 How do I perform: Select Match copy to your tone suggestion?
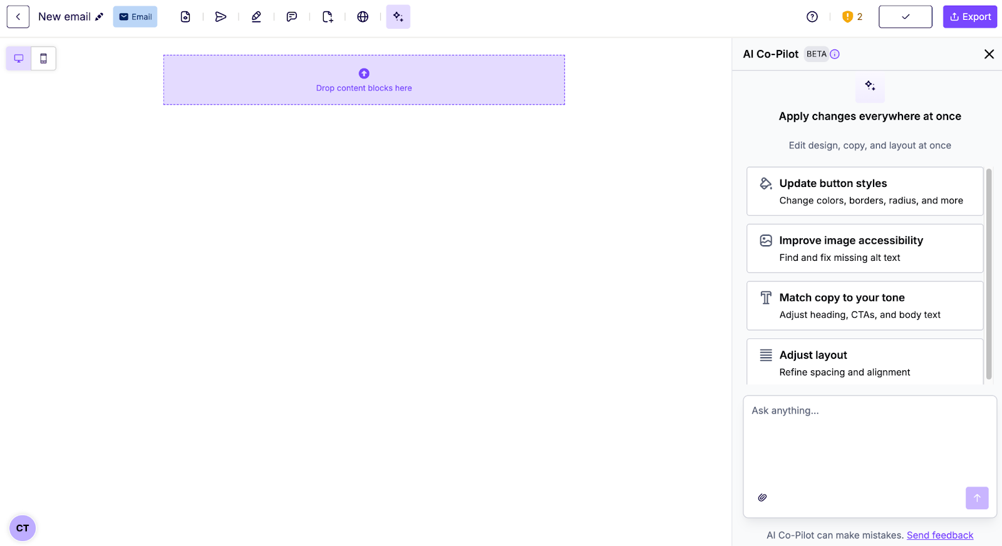pos(865,306)
